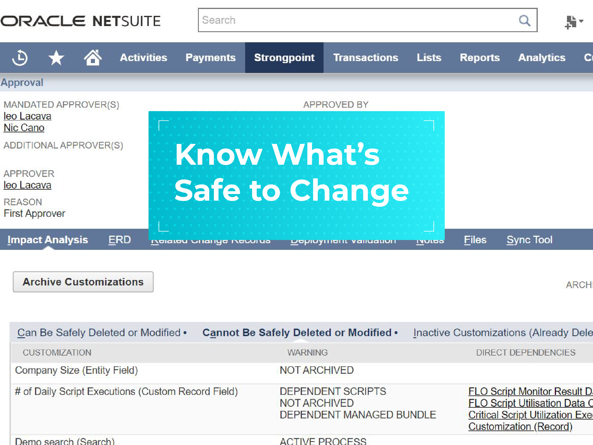The height and width of the screenshot is (445, 593).
Task: Open the Reports menu
Action: (x=480, y=58)
